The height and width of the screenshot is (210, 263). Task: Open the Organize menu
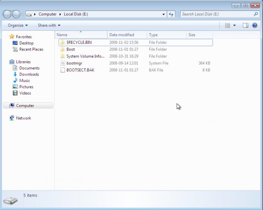(x=18, y=26)
